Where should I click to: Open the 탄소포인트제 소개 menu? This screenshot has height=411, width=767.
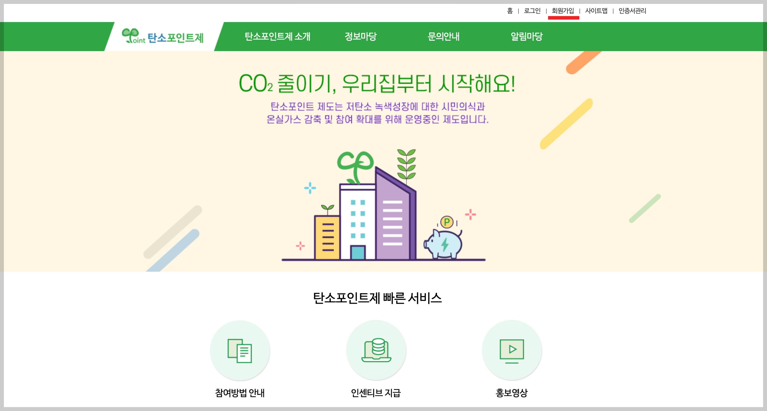click(278, 37)
